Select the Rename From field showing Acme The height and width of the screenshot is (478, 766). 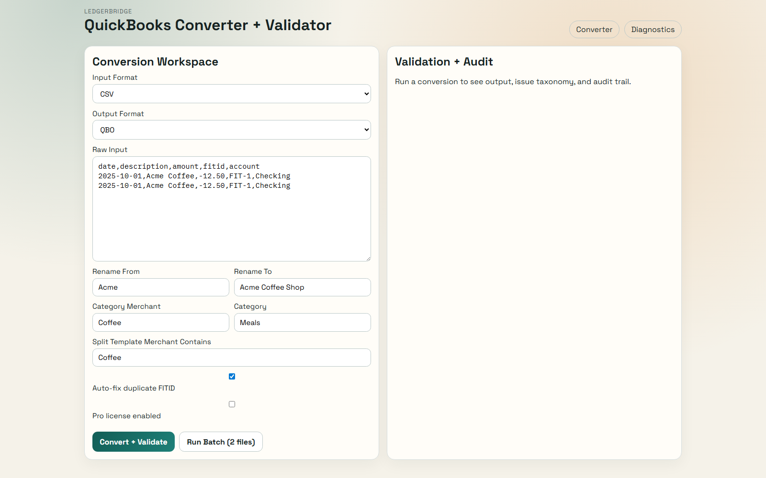click(160, 287)
